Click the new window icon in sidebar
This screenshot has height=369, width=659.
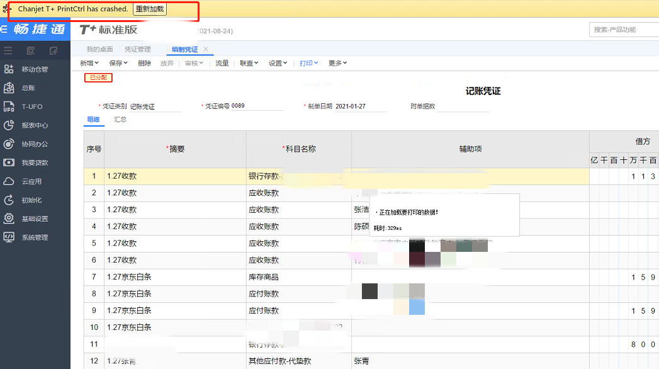54,51
